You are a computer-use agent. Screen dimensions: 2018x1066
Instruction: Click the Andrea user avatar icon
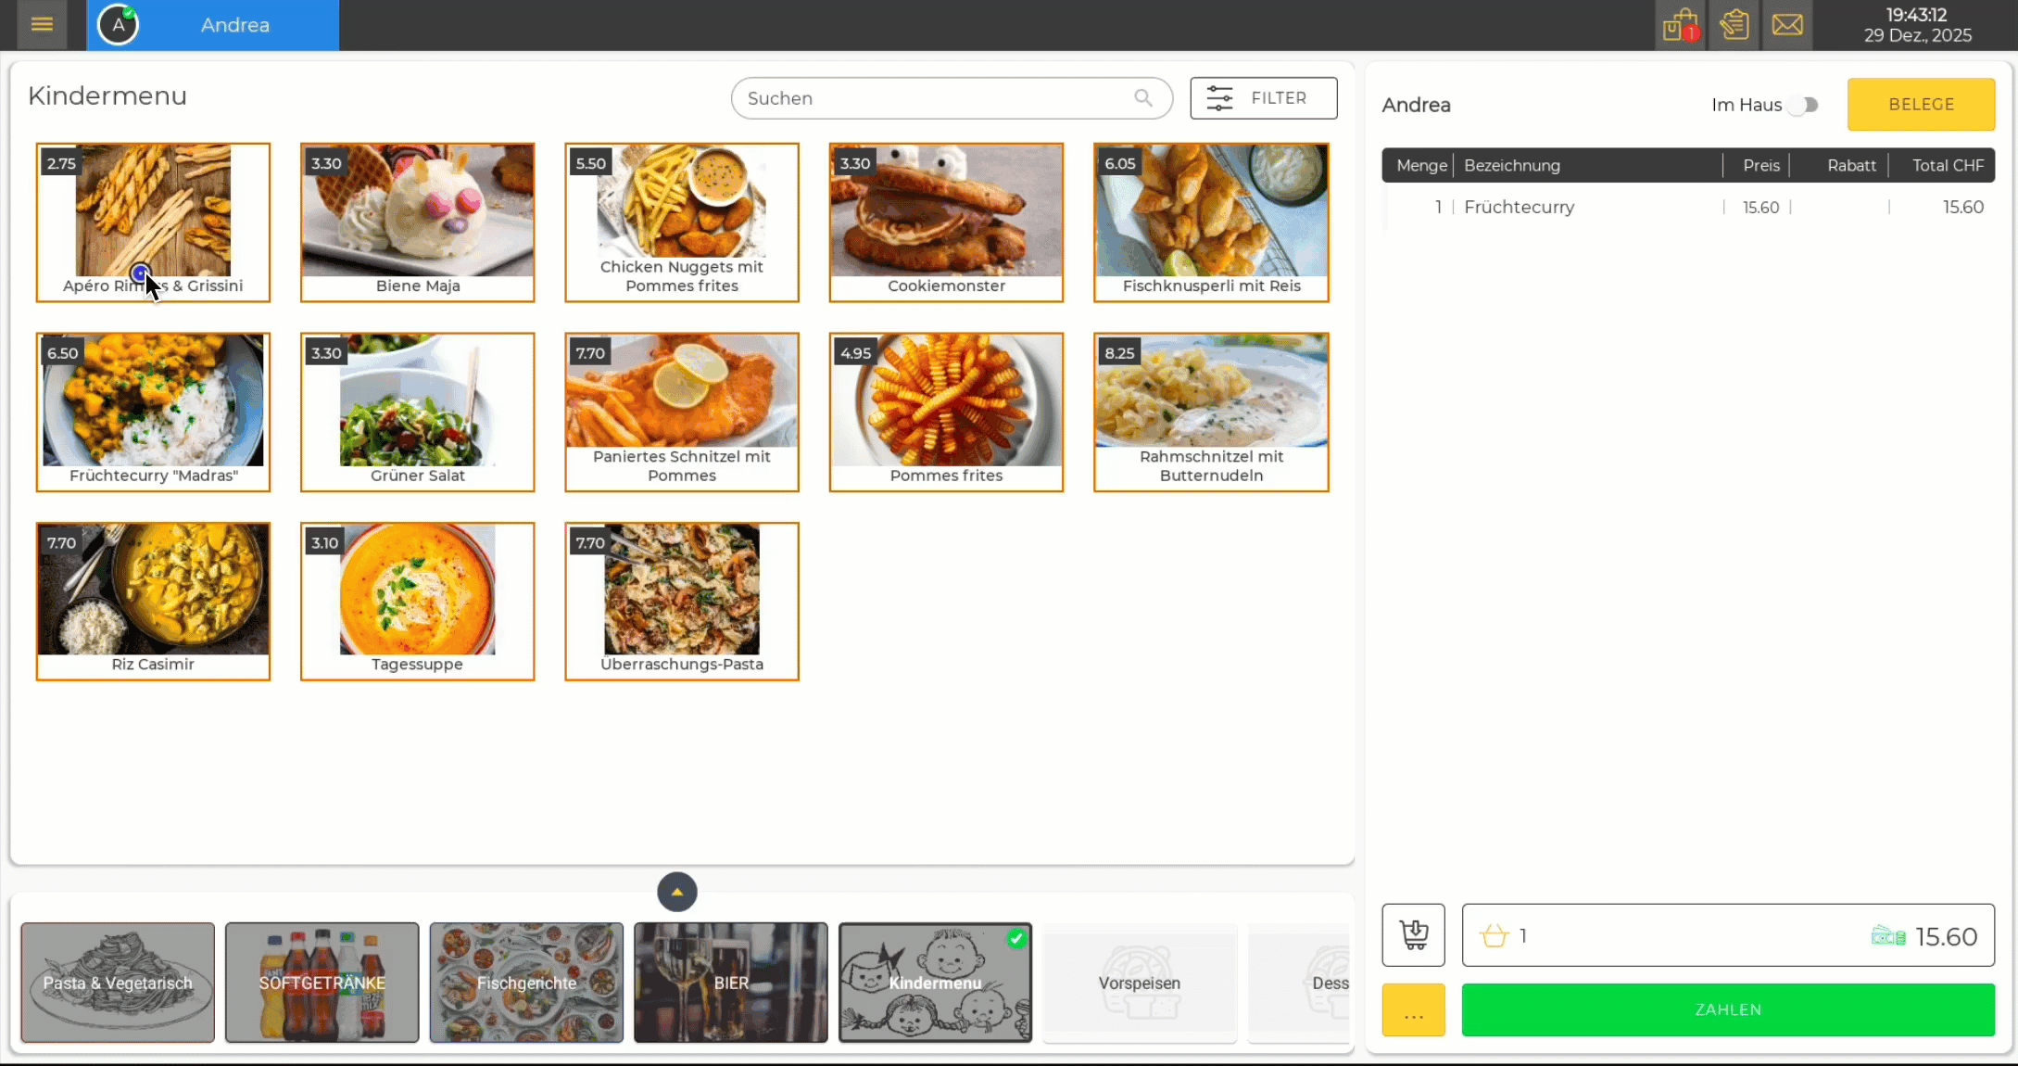coord(119,25)
